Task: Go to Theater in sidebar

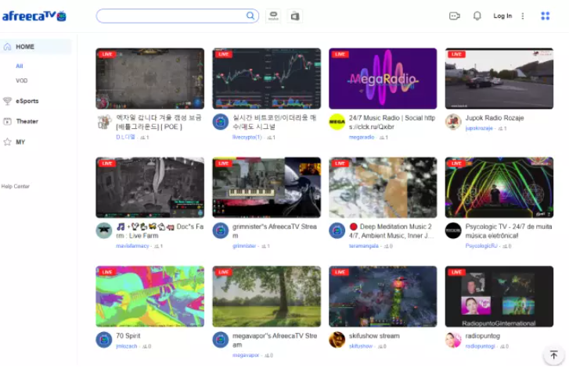Action: pyautogui.click(x=27, y=121)
